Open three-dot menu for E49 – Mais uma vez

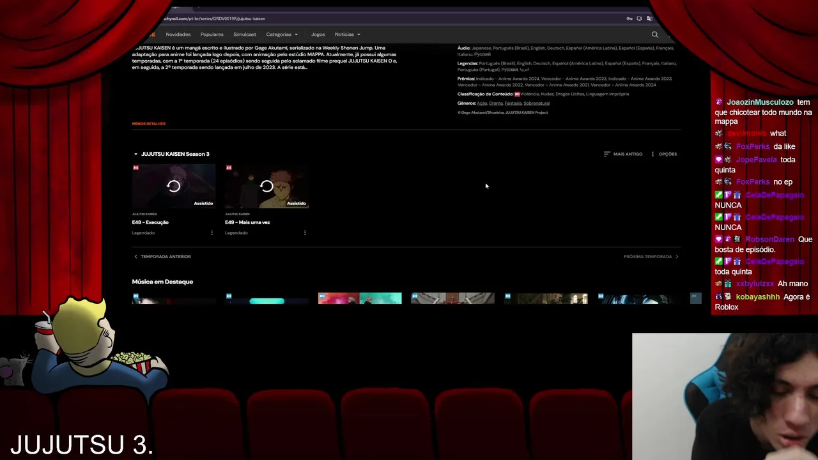(305, 233)
